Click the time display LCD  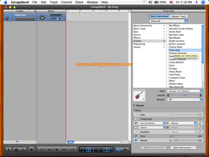[x=96, y=150]
